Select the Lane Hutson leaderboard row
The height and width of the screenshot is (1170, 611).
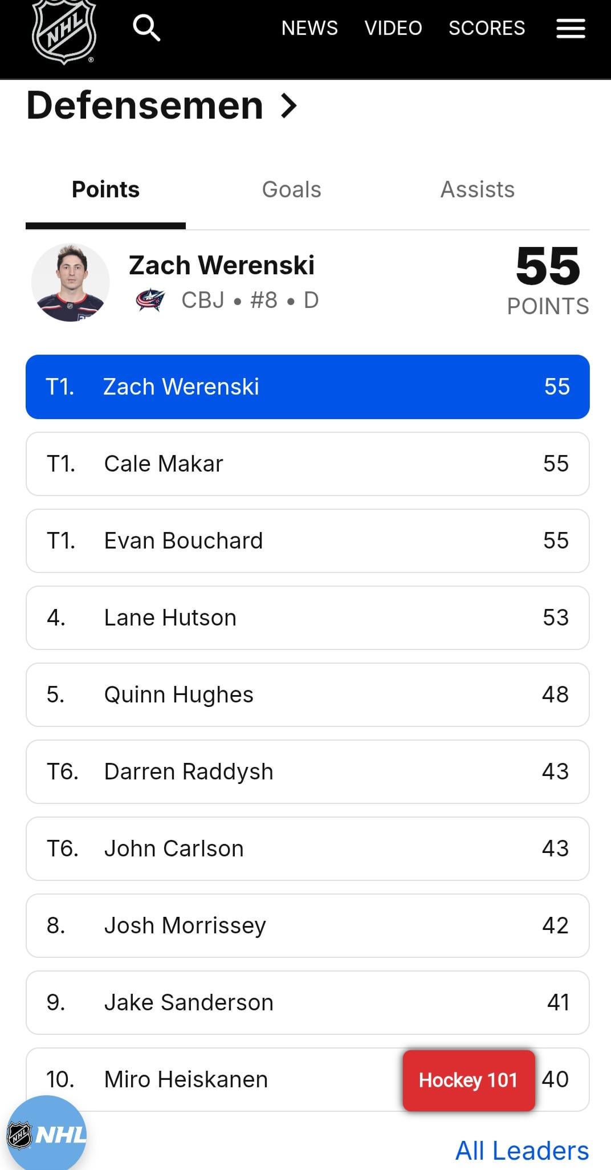coord(307,617)
